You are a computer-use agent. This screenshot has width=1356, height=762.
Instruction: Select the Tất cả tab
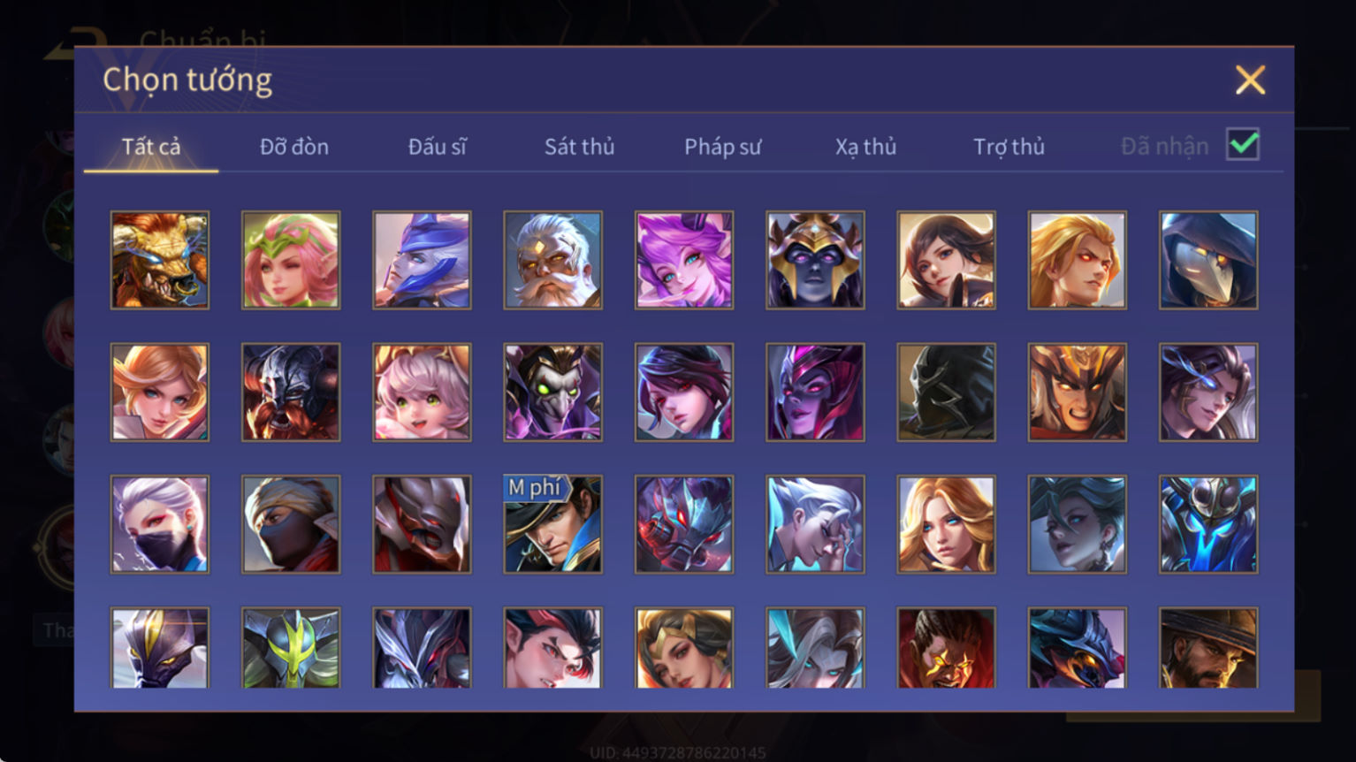point(151,147)
